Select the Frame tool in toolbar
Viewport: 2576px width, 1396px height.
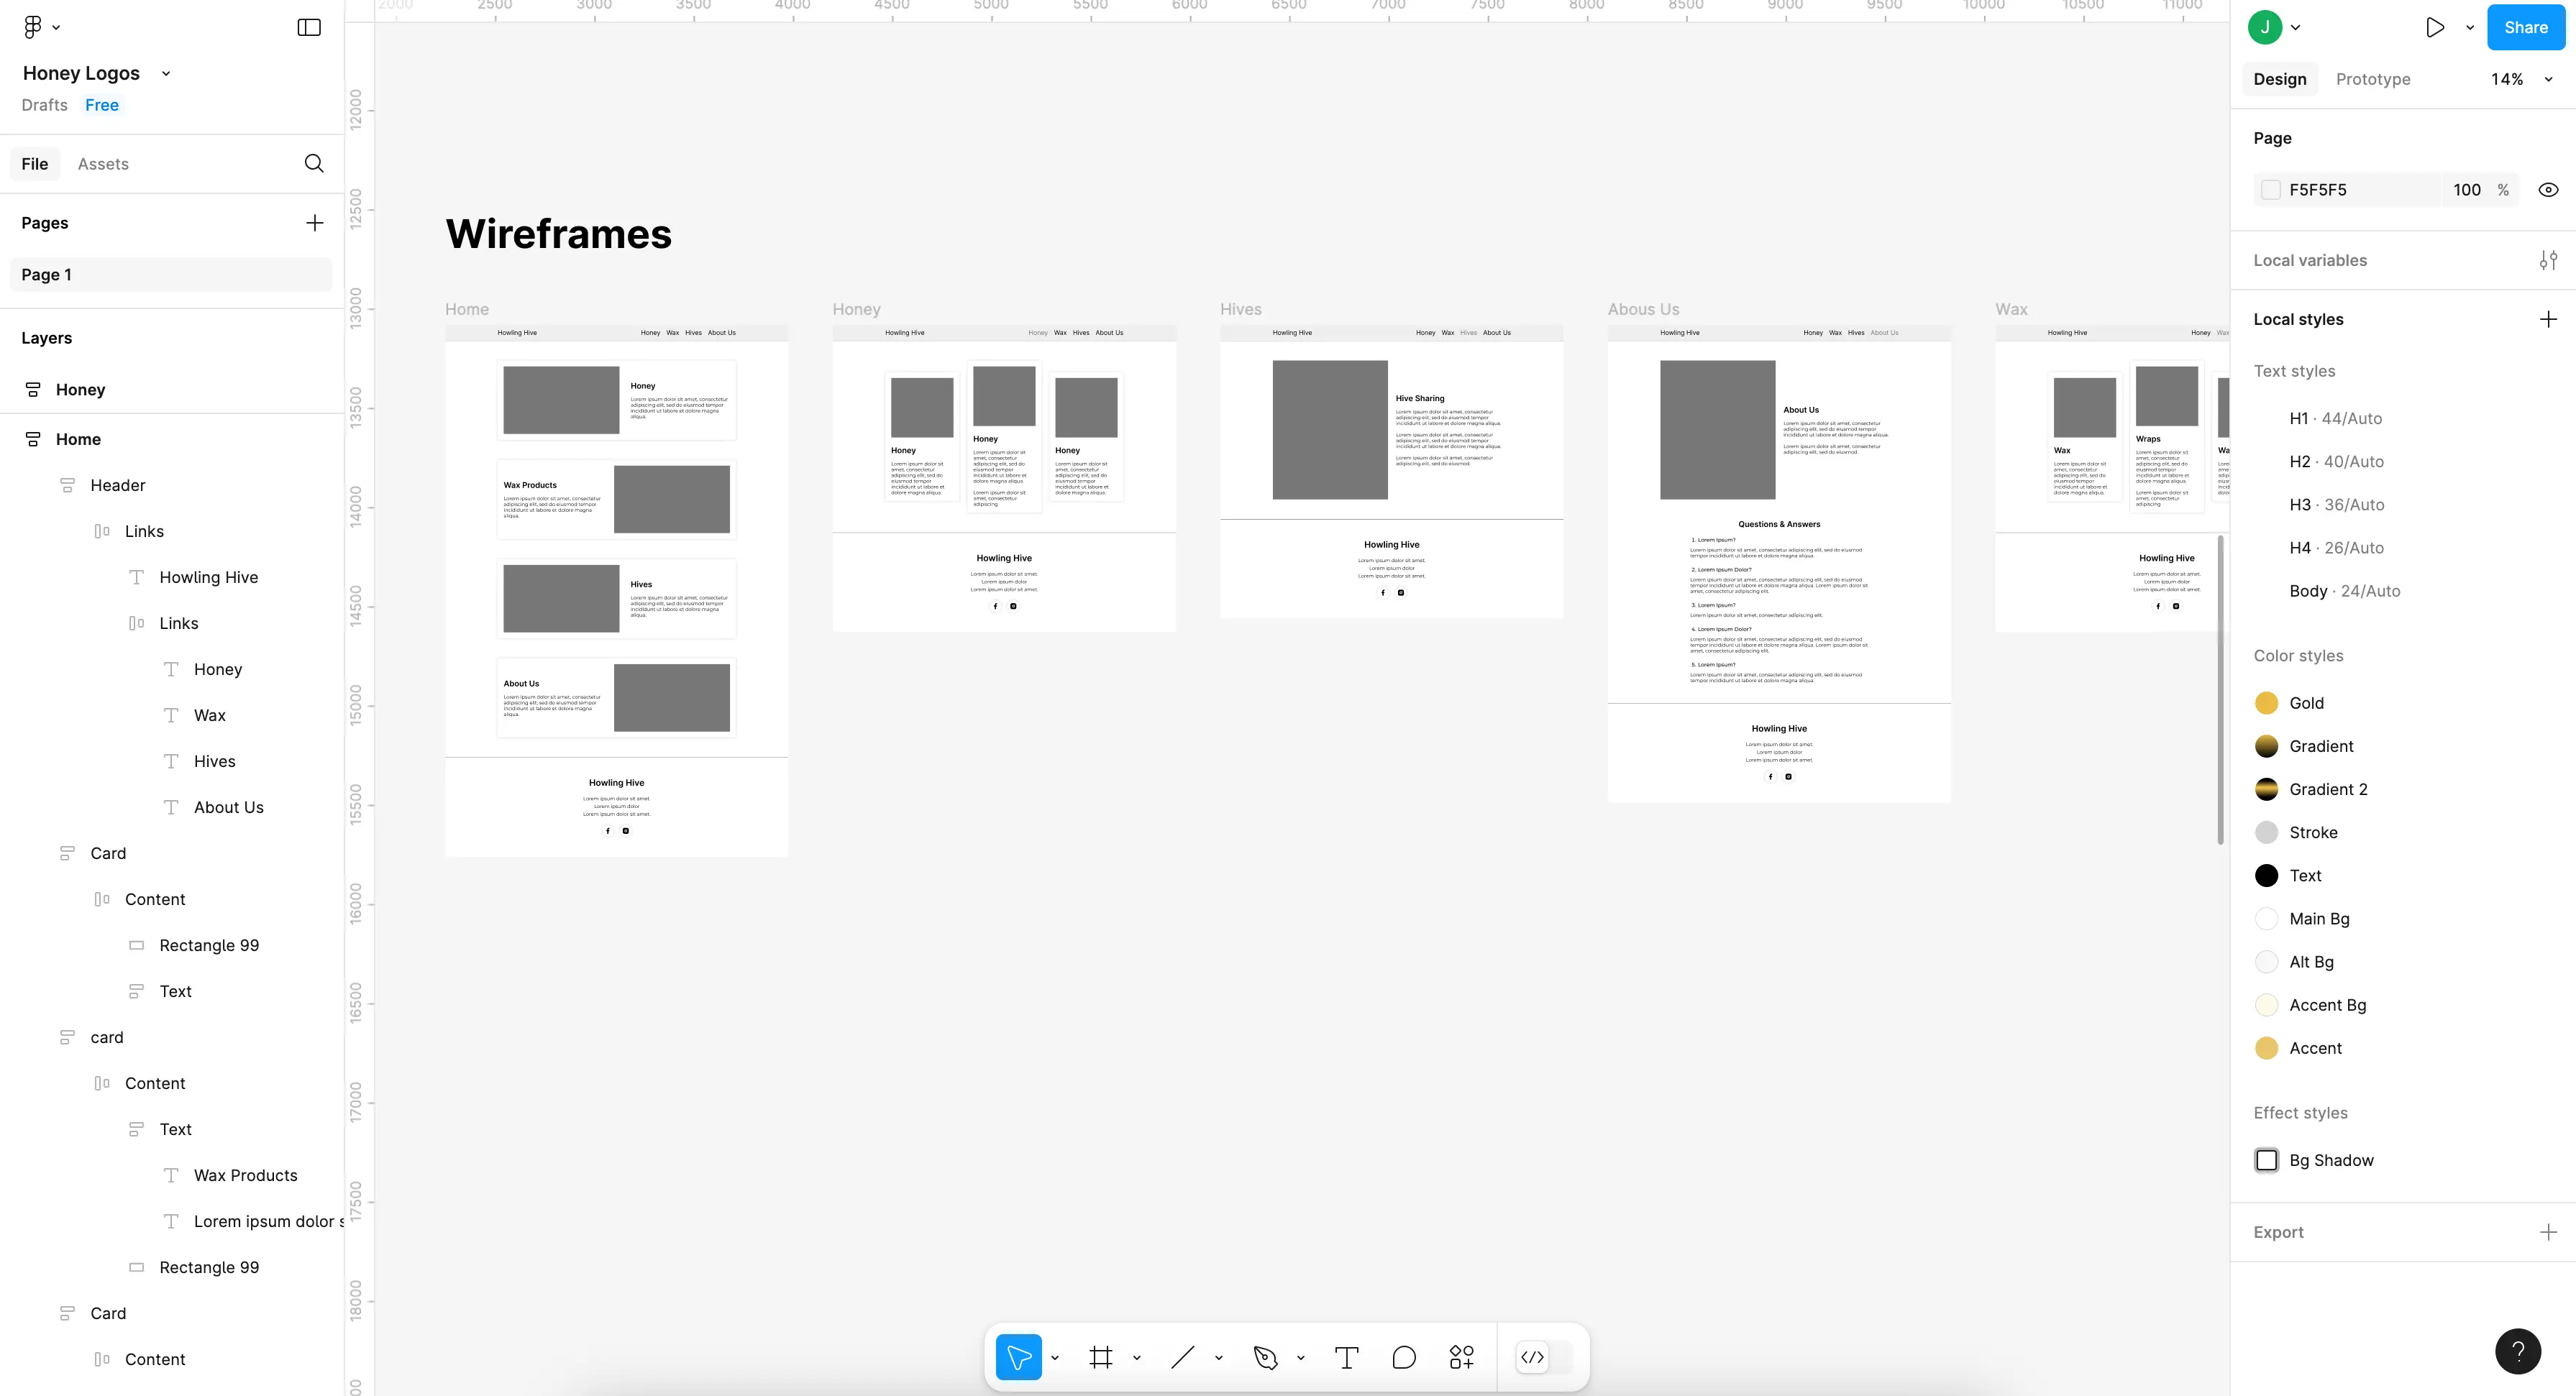coord(1101,1357)
